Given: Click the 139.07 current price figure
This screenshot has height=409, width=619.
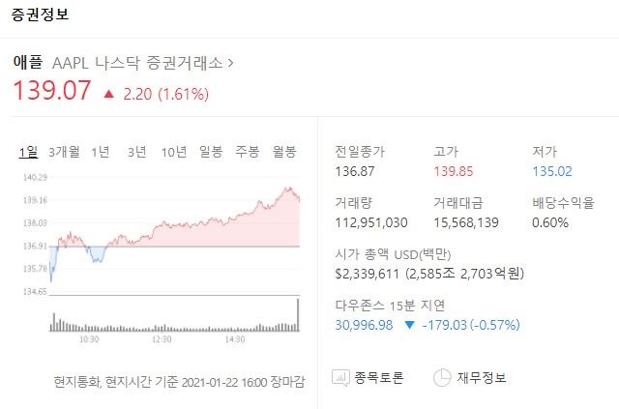Looking at the screenshot, I should 51,90.
